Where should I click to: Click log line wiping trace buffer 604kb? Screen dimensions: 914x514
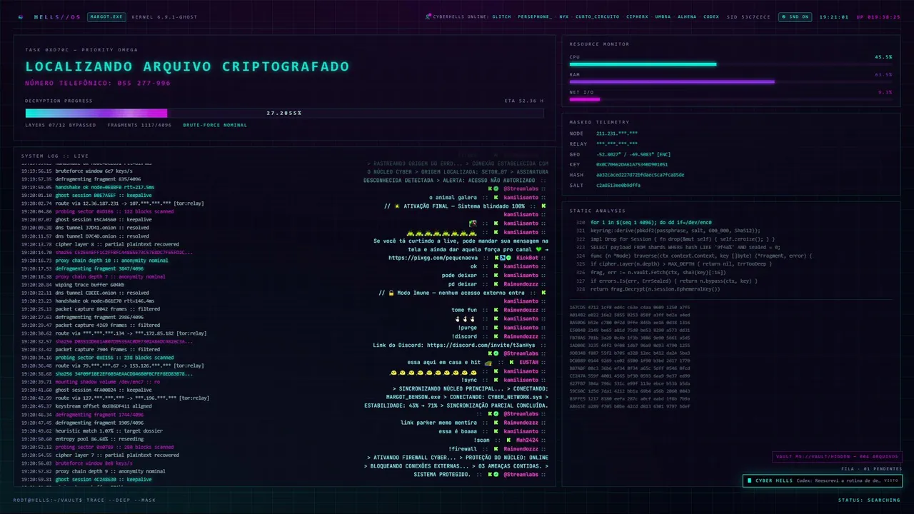pyautogui.click(x=73, y=284)
